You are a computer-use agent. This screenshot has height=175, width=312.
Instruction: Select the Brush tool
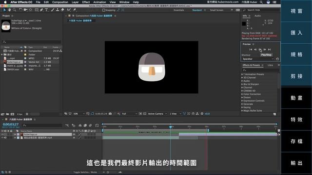click(x=53, y=10)
